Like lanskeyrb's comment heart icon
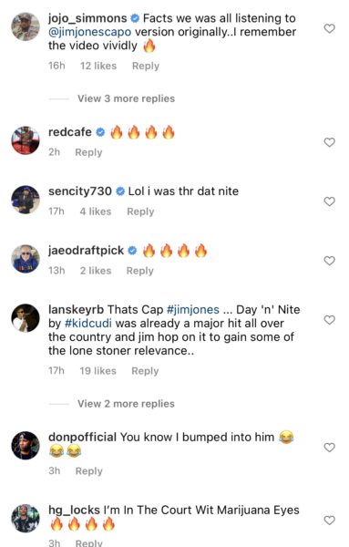 click(330, 320)
